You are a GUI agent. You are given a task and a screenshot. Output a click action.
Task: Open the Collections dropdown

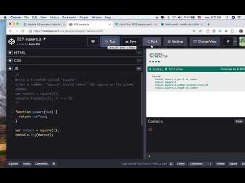click(x=201, y=164)
